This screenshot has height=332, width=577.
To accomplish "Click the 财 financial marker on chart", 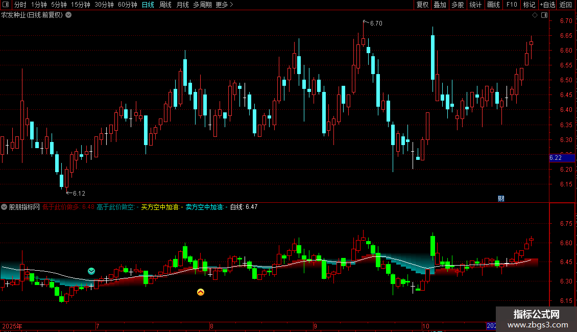I will 501,199.
